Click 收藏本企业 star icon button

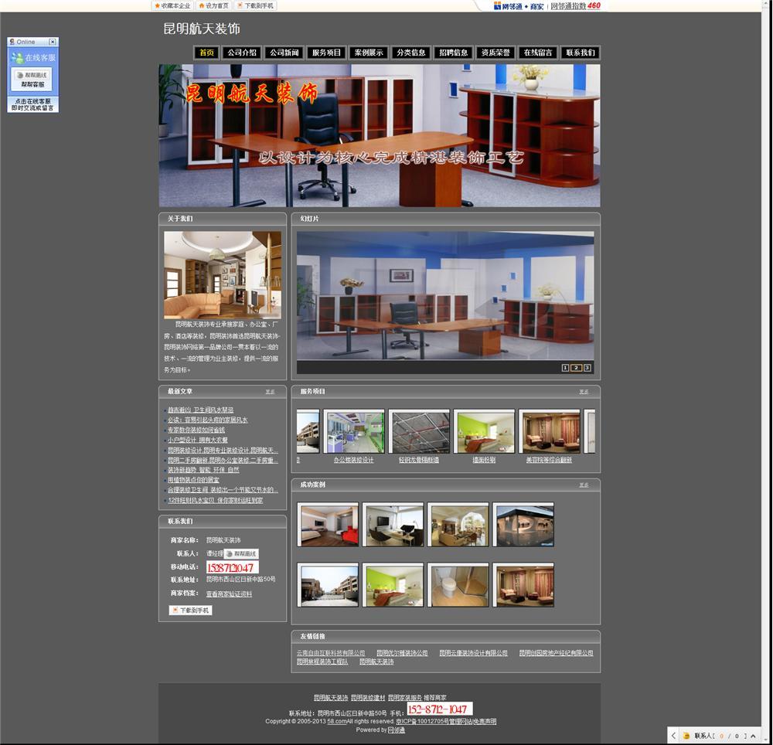(172, 5)
